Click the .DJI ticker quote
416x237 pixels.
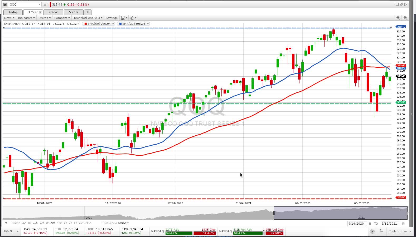[x=67, y=231]
